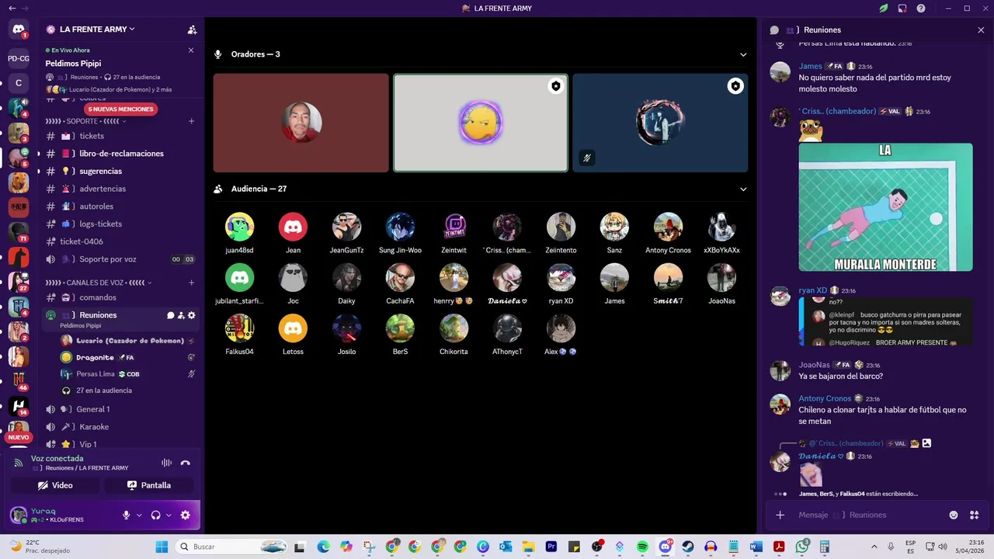Open the emoji picker in message bar
994x559 pixels.
point(954,515)
